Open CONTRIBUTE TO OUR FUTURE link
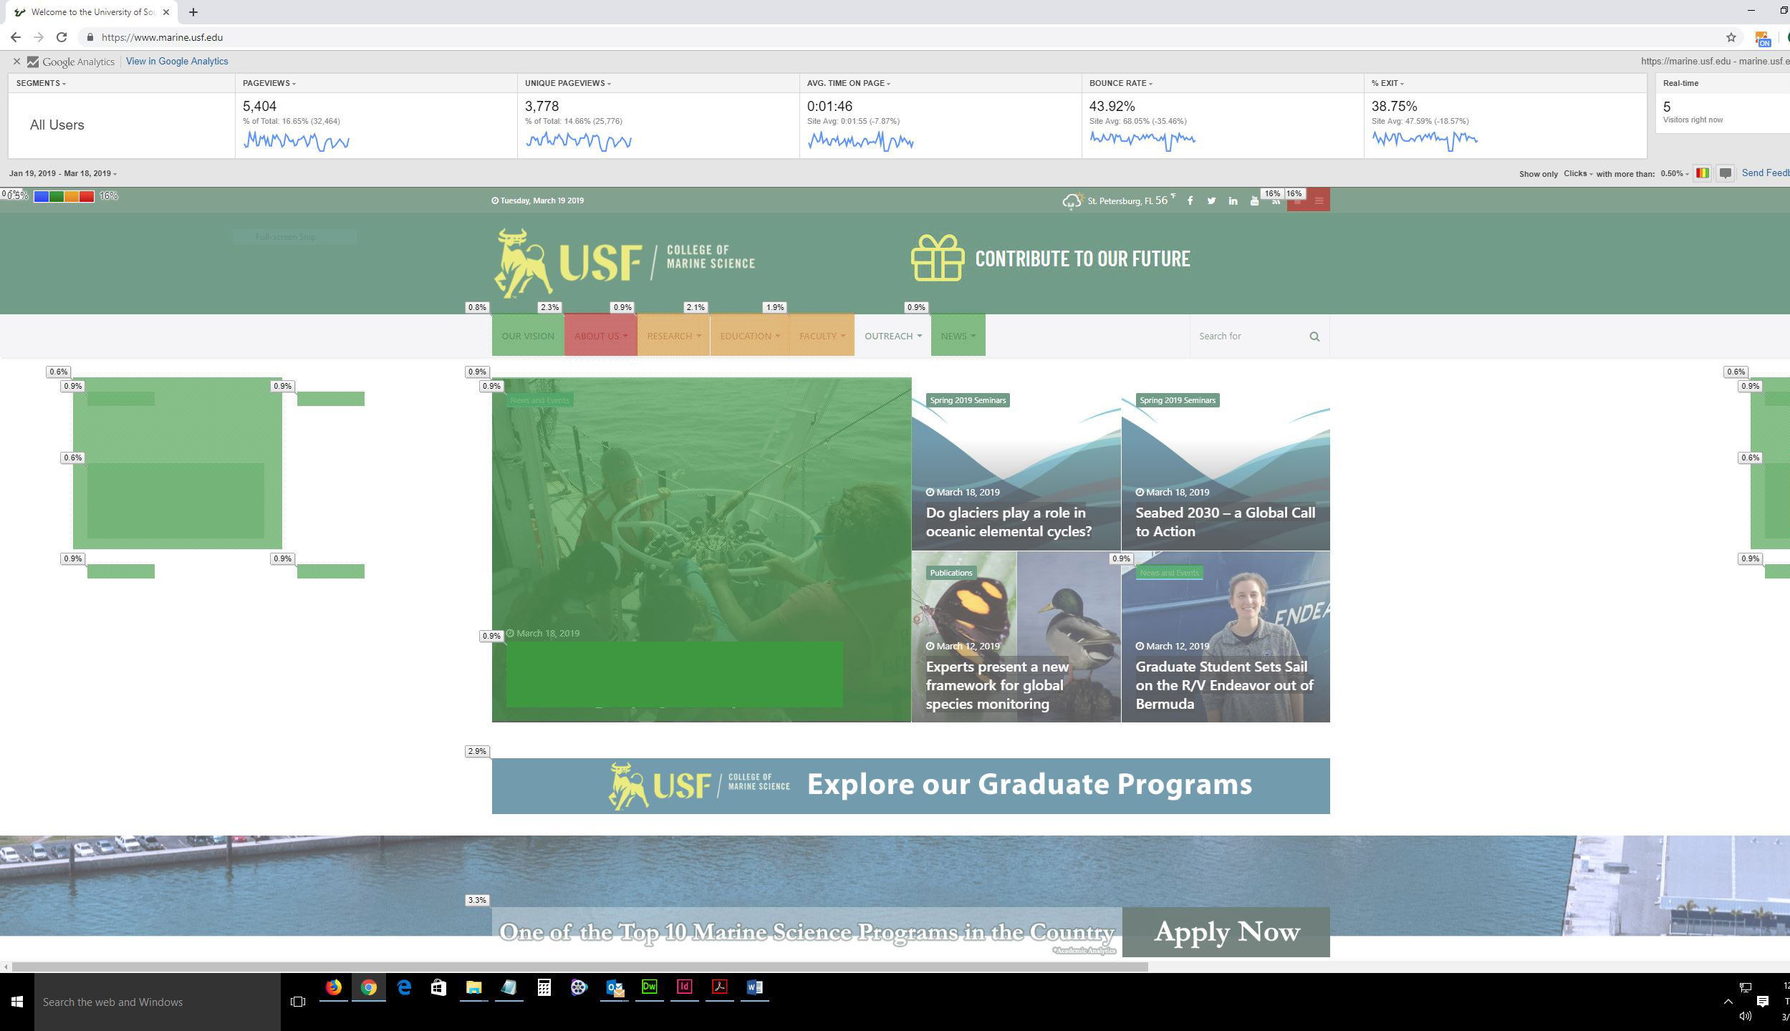This screenshot has width=1790, height=1031. pos(1082,258)
